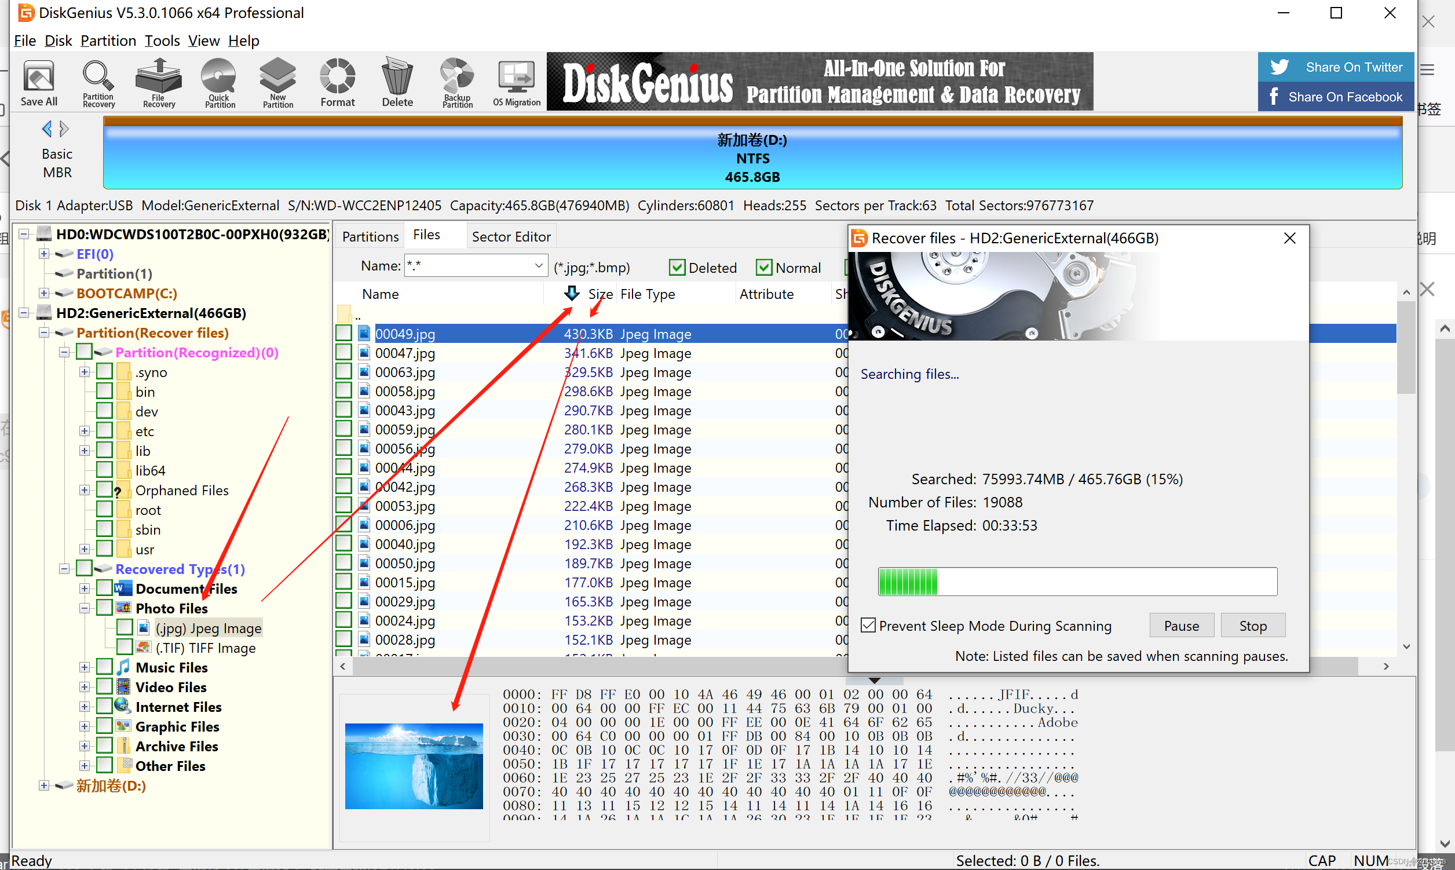Check the box for 00063.jpg

coord(343,372)
